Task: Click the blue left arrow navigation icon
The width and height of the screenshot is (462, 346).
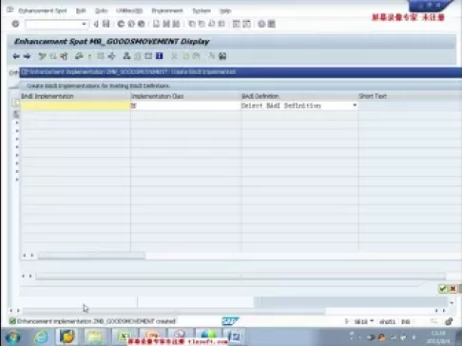Action: 16,56
